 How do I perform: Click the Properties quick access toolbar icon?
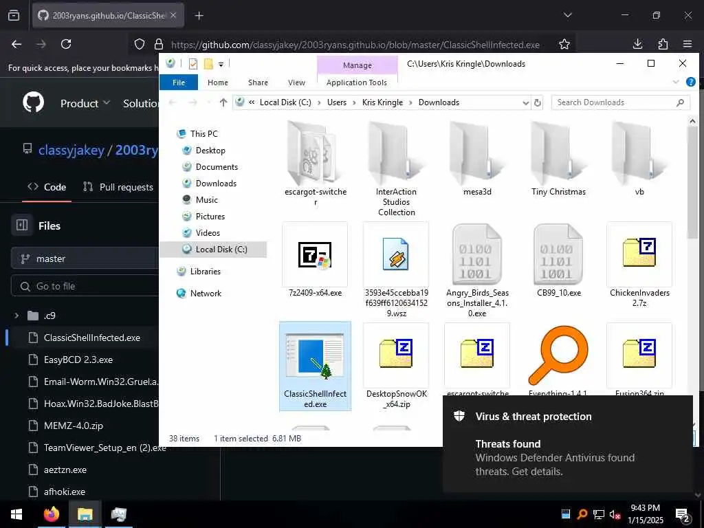pos(193,64)
